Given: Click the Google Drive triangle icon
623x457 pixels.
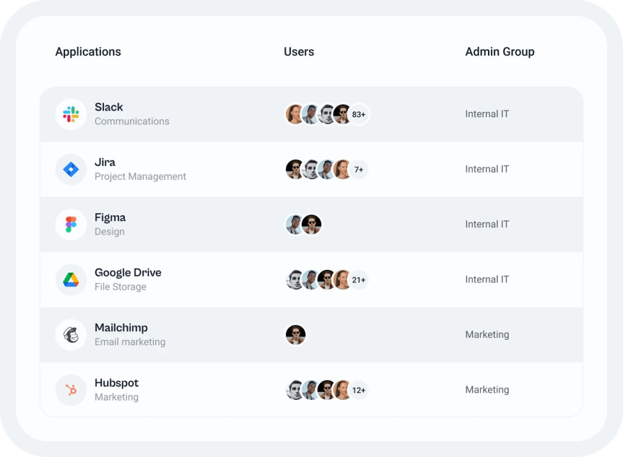Looking at the screenshot, I should tap(71, 280).
